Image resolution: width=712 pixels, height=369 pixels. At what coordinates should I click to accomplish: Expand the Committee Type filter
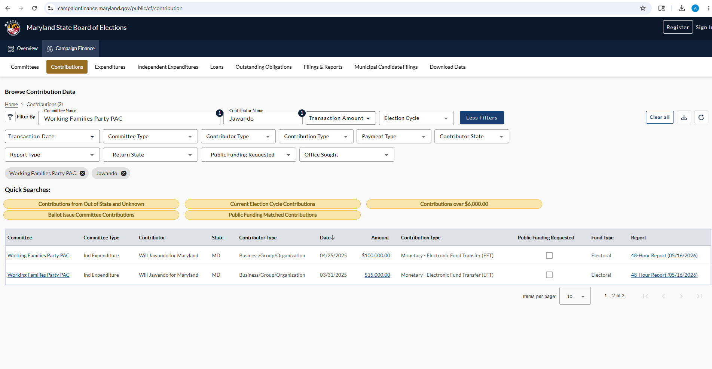coord(150,136)
